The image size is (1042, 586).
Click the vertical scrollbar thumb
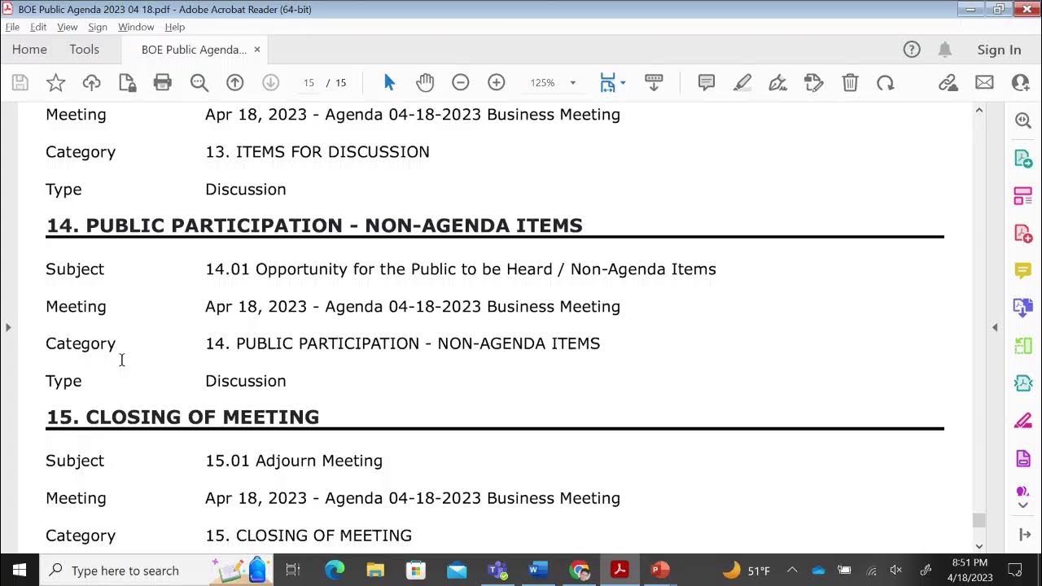tap(979, 520)
